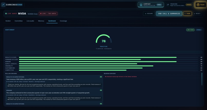
Task: Click the Live · Tab Audio indicator
Action: click(x=48, y=14)
